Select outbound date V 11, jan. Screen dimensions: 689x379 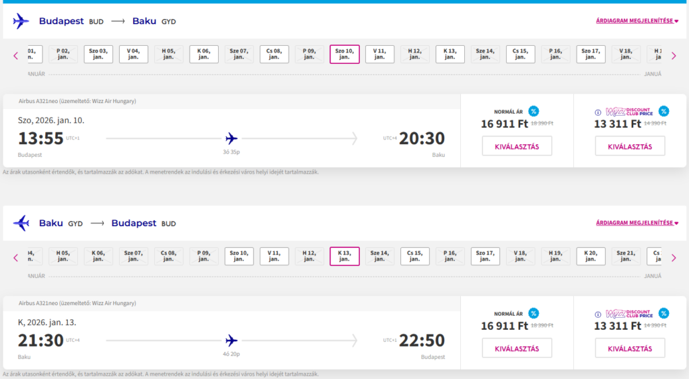[379, 55]
